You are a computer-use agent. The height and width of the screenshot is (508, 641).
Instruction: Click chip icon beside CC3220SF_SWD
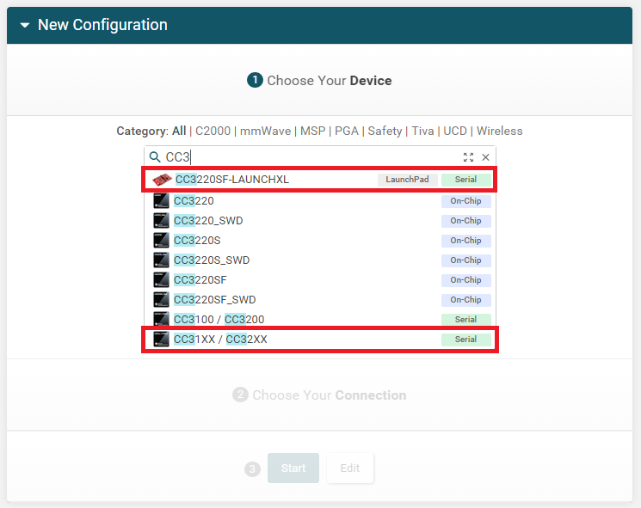161,300
